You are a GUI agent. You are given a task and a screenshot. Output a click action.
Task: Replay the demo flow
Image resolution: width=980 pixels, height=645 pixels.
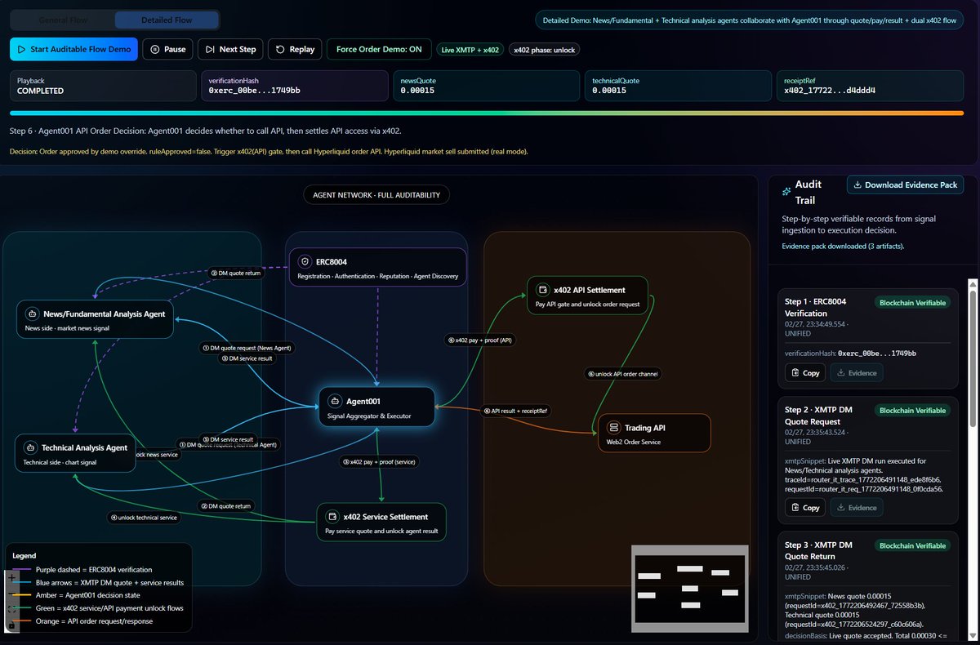tap(295, 49)
